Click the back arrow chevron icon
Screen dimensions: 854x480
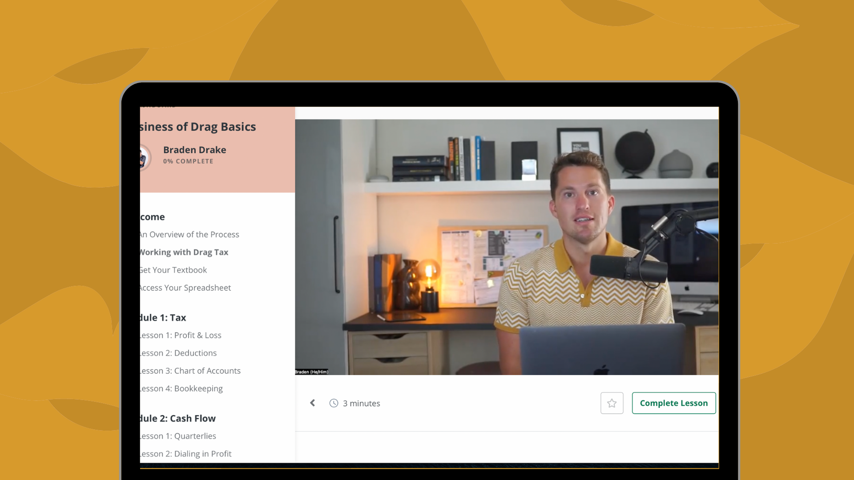click(x=312, y=403)
